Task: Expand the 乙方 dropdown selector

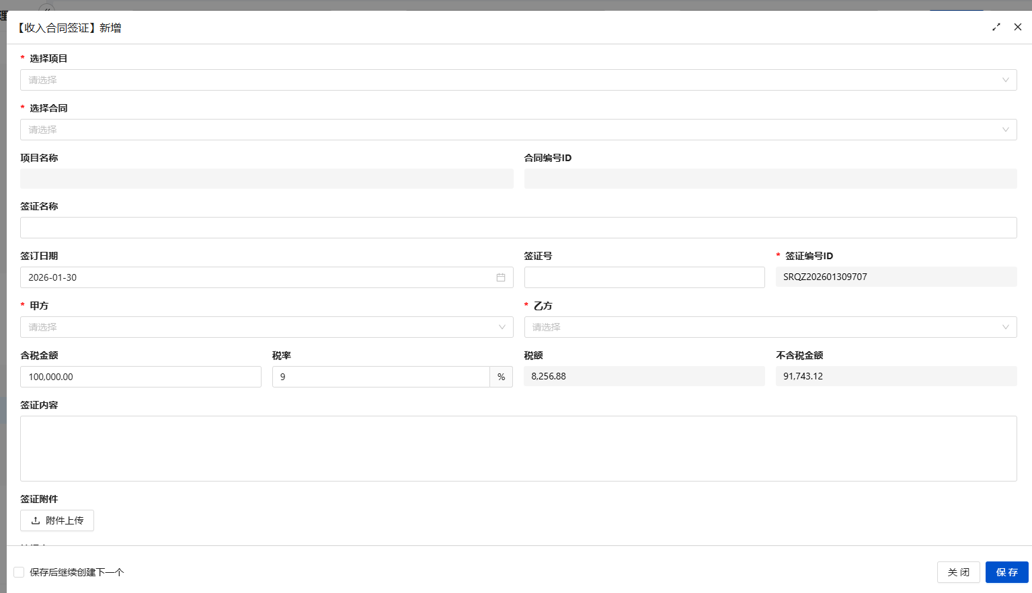Action: tap(770, 327)
